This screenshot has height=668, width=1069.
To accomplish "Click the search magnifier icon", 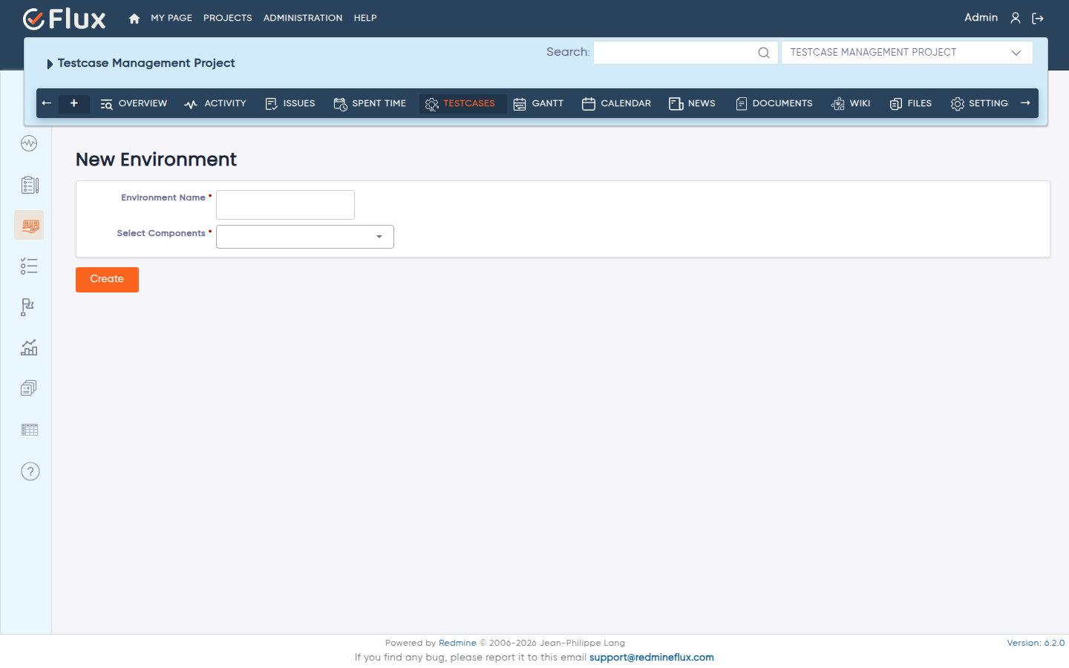I will tap(763, 53).
